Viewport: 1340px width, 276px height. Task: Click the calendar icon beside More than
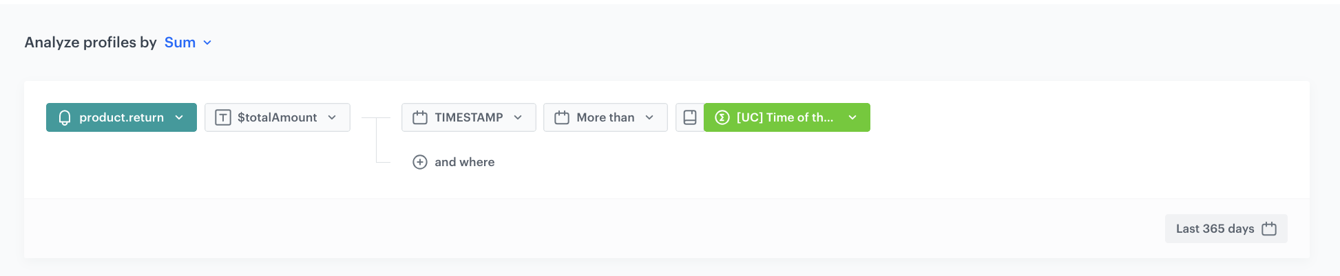click(562, 117)
